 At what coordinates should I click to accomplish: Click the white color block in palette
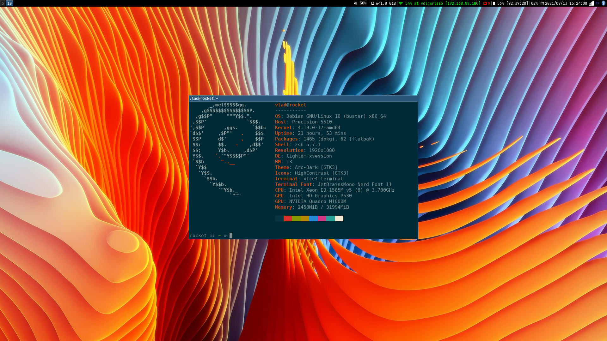(339, 218)
